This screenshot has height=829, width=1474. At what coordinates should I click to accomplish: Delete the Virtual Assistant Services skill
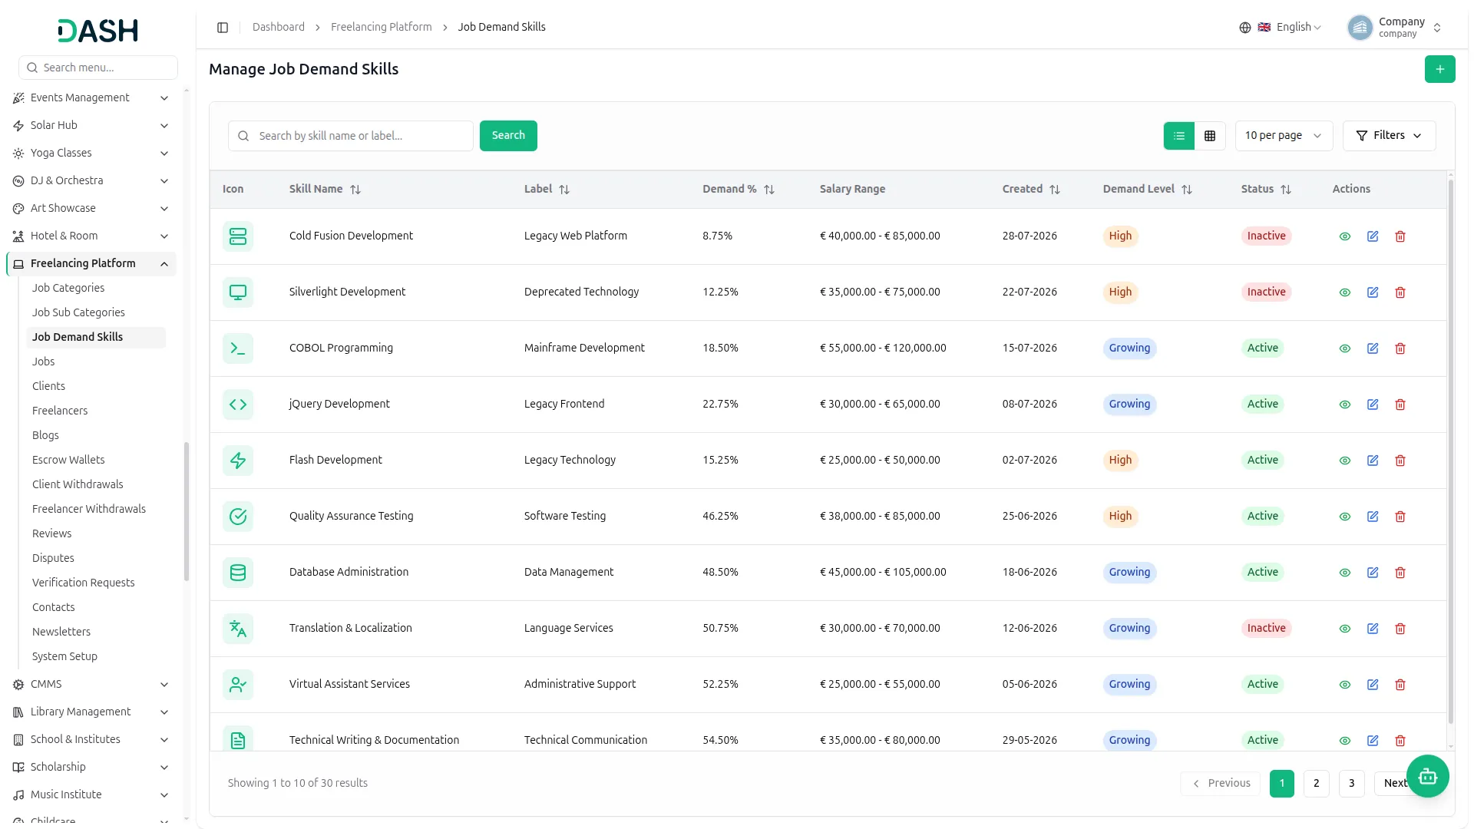(1400, 685)
